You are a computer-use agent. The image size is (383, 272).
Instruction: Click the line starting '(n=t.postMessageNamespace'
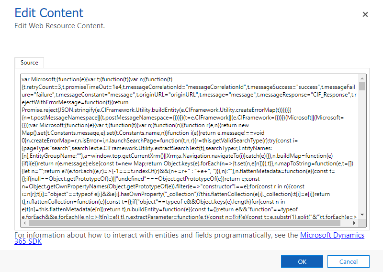(x=183, y=118)
